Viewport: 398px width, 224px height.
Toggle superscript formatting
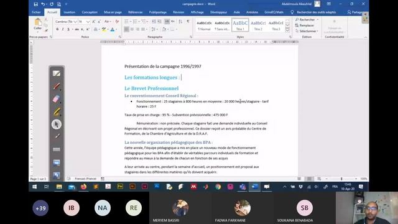coord(88,29)
